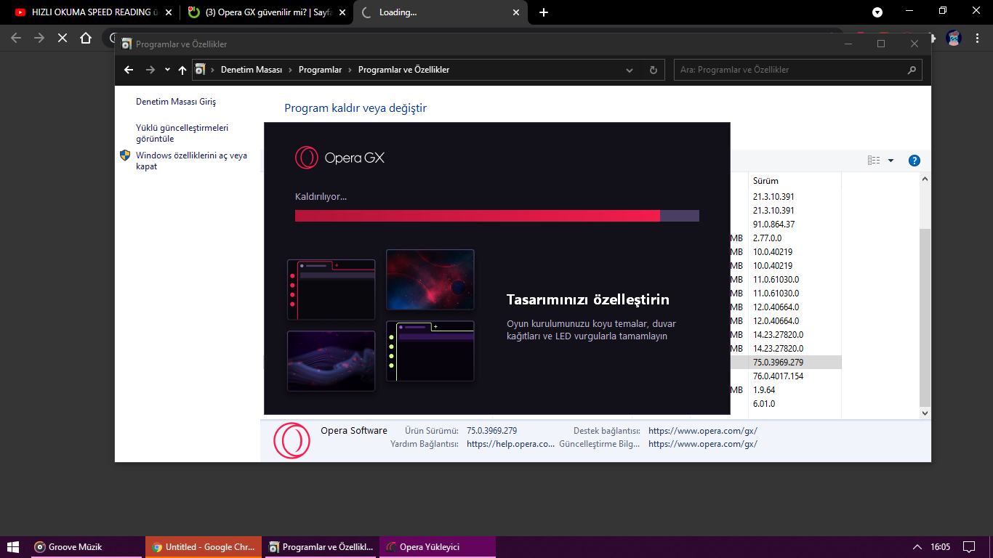Click the Control Panel address bar icon

[x=200, y=70]
